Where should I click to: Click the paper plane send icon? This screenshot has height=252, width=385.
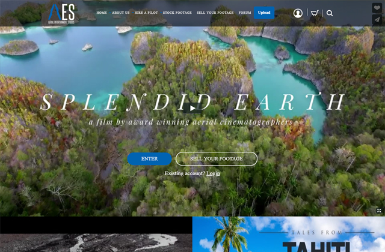[377, 20]
